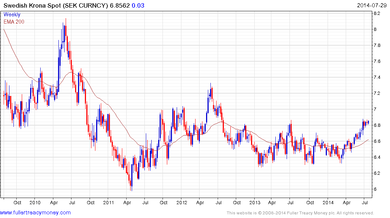
Task: Open the www.fullertreacymoney.com link
Action: (x=35, y=213)
